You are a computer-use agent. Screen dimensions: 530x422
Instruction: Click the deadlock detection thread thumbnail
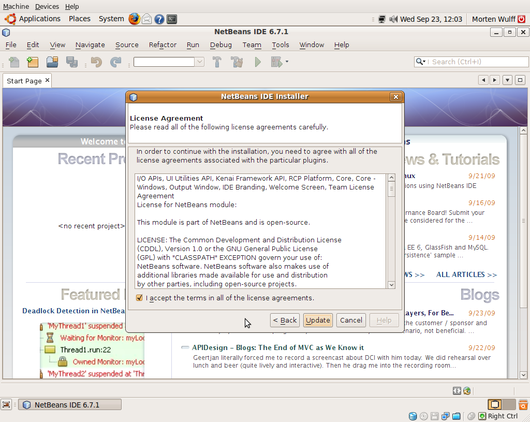92,350
